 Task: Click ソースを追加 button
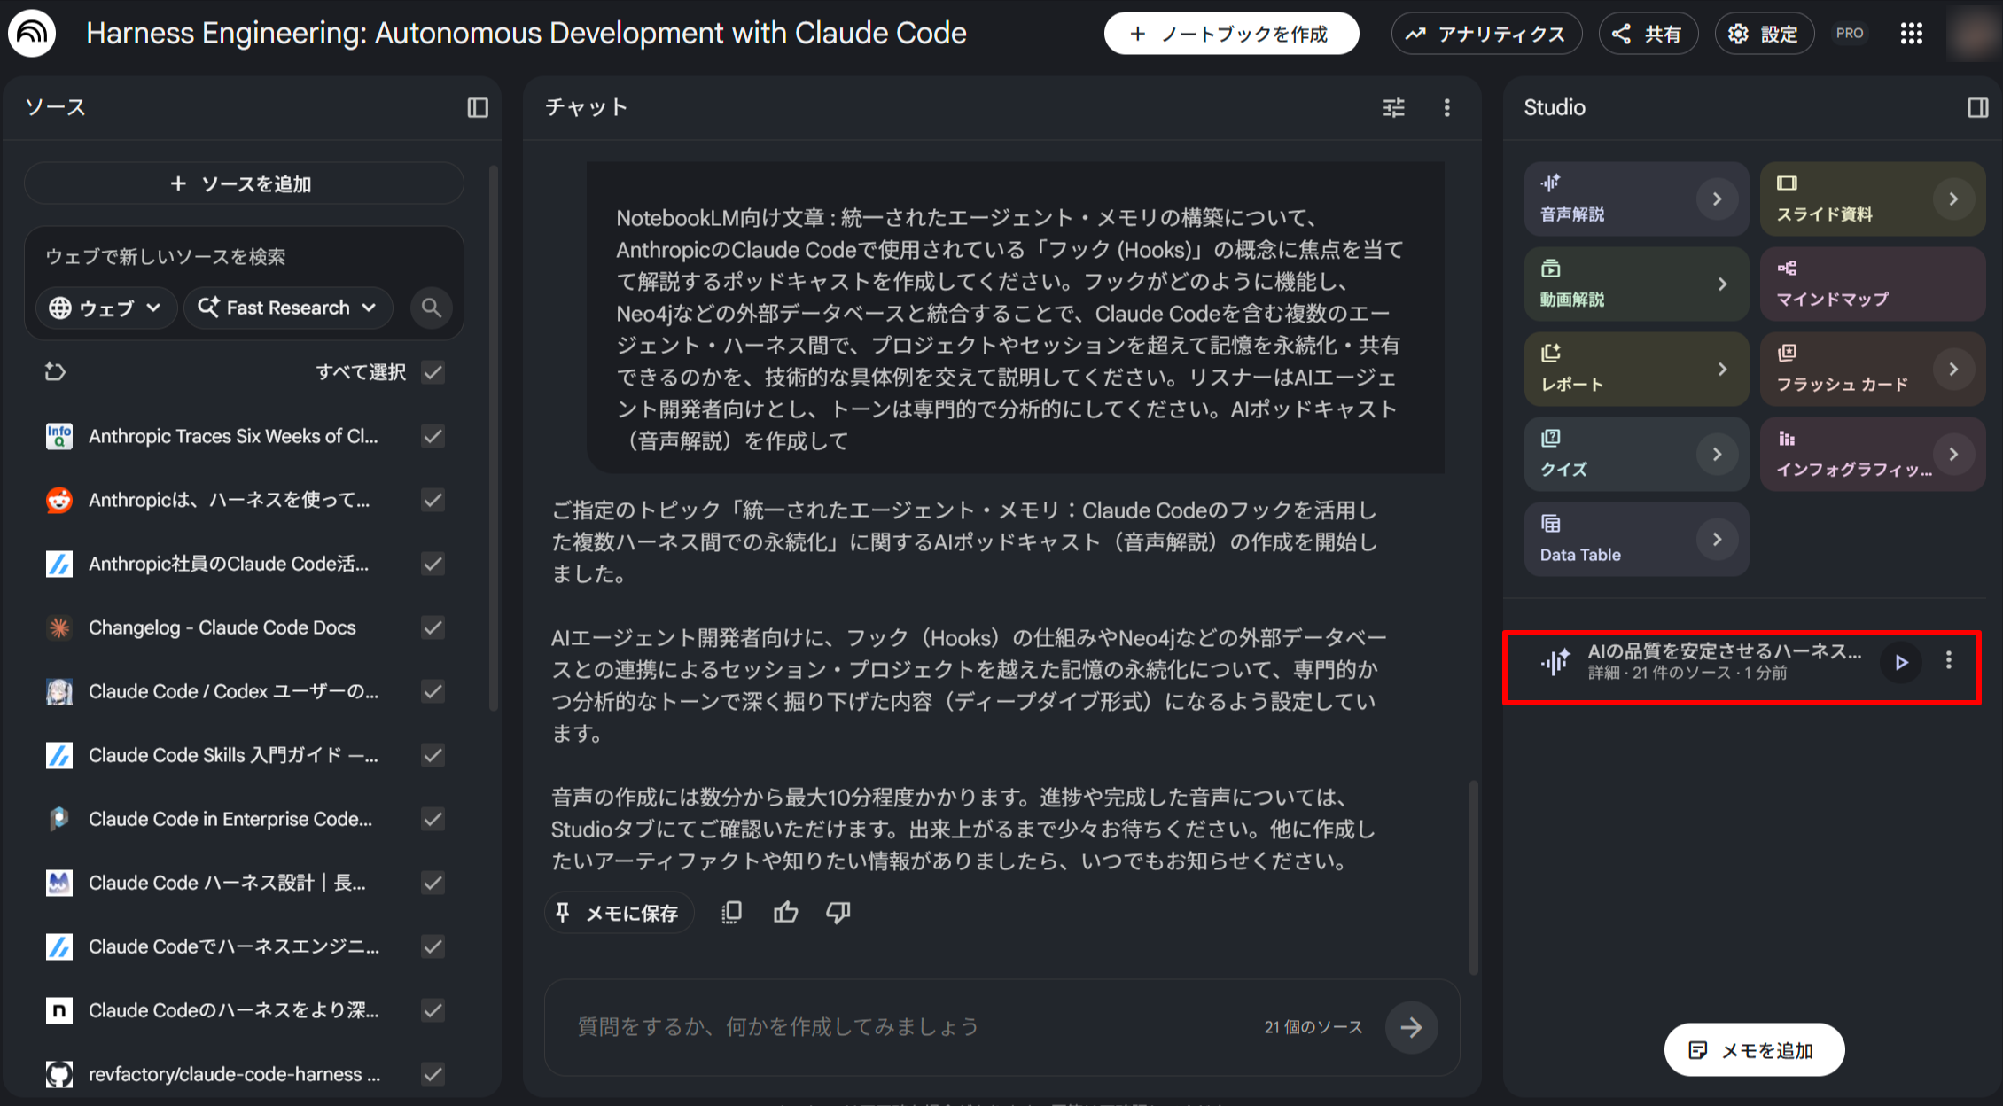point(243,183)
